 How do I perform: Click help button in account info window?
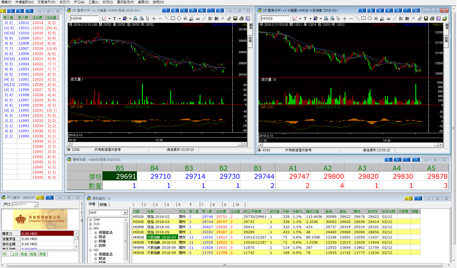tap(49, 198)
